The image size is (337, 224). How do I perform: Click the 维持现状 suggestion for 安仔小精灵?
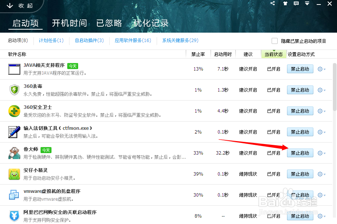click(x=248, y=174)
